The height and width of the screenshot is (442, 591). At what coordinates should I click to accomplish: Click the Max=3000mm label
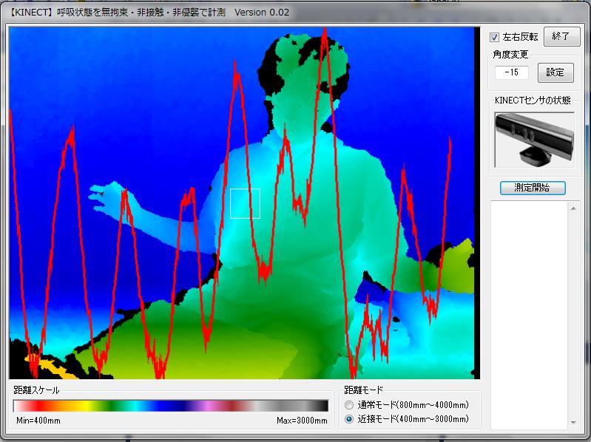302,421
